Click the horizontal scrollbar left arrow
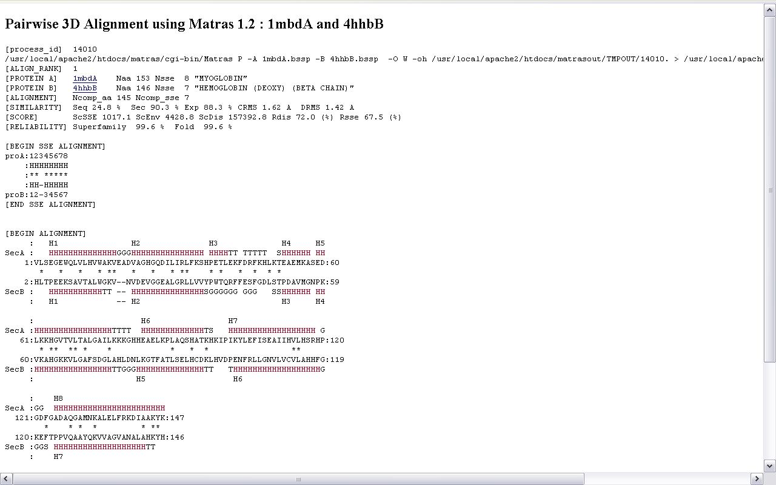The width and height of the screenshot is (776, 485). point(6,479)
